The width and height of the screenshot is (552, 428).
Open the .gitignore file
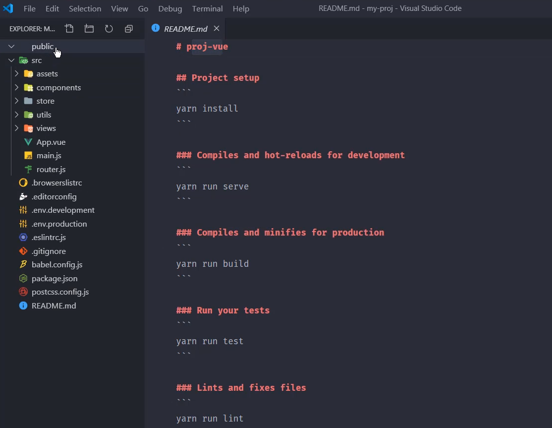(x=49, y=251)
